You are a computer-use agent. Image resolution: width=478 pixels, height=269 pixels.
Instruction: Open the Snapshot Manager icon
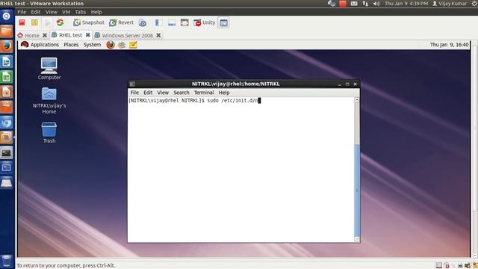coord(143,22)
